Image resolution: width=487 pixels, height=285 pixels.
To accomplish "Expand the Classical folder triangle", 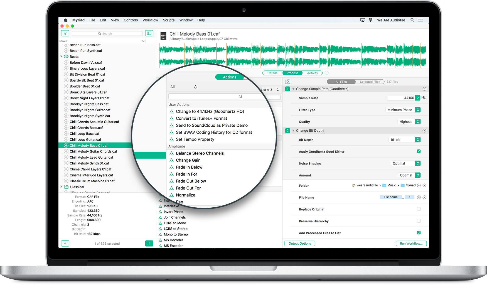I will pyautogui.click(x=62, y=187).
